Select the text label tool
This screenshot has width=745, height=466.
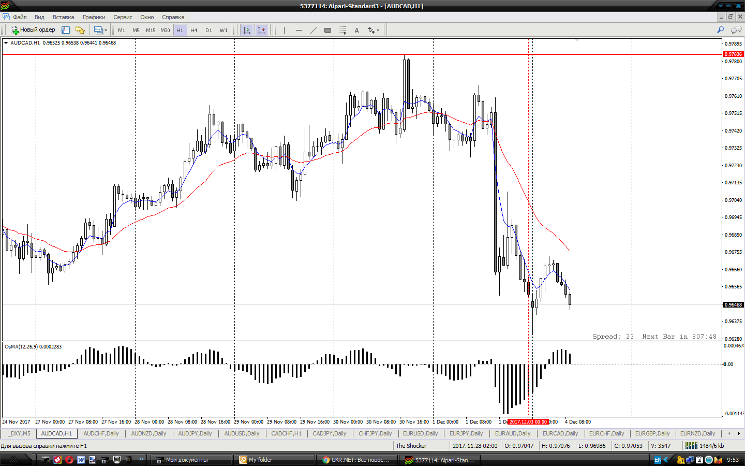356,30
